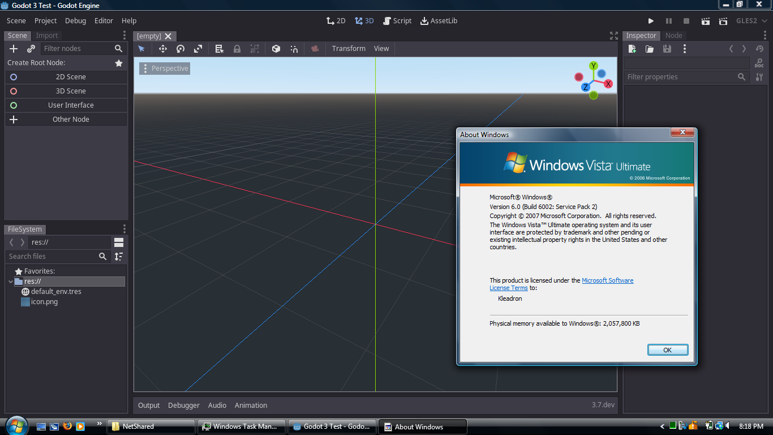Screen dimensions: 773x435
Task: Open the history clock in Inspector
Action: click(x=759, y=49)
